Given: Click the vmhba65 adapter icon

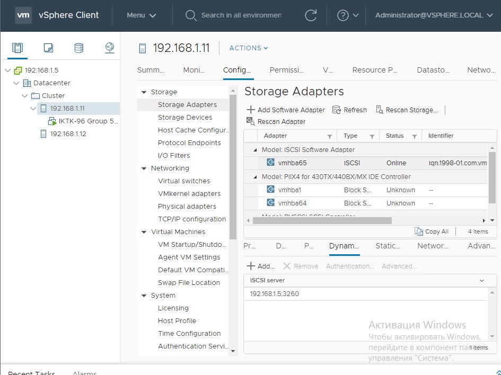Looking at the screenshot, I should 270,162.
